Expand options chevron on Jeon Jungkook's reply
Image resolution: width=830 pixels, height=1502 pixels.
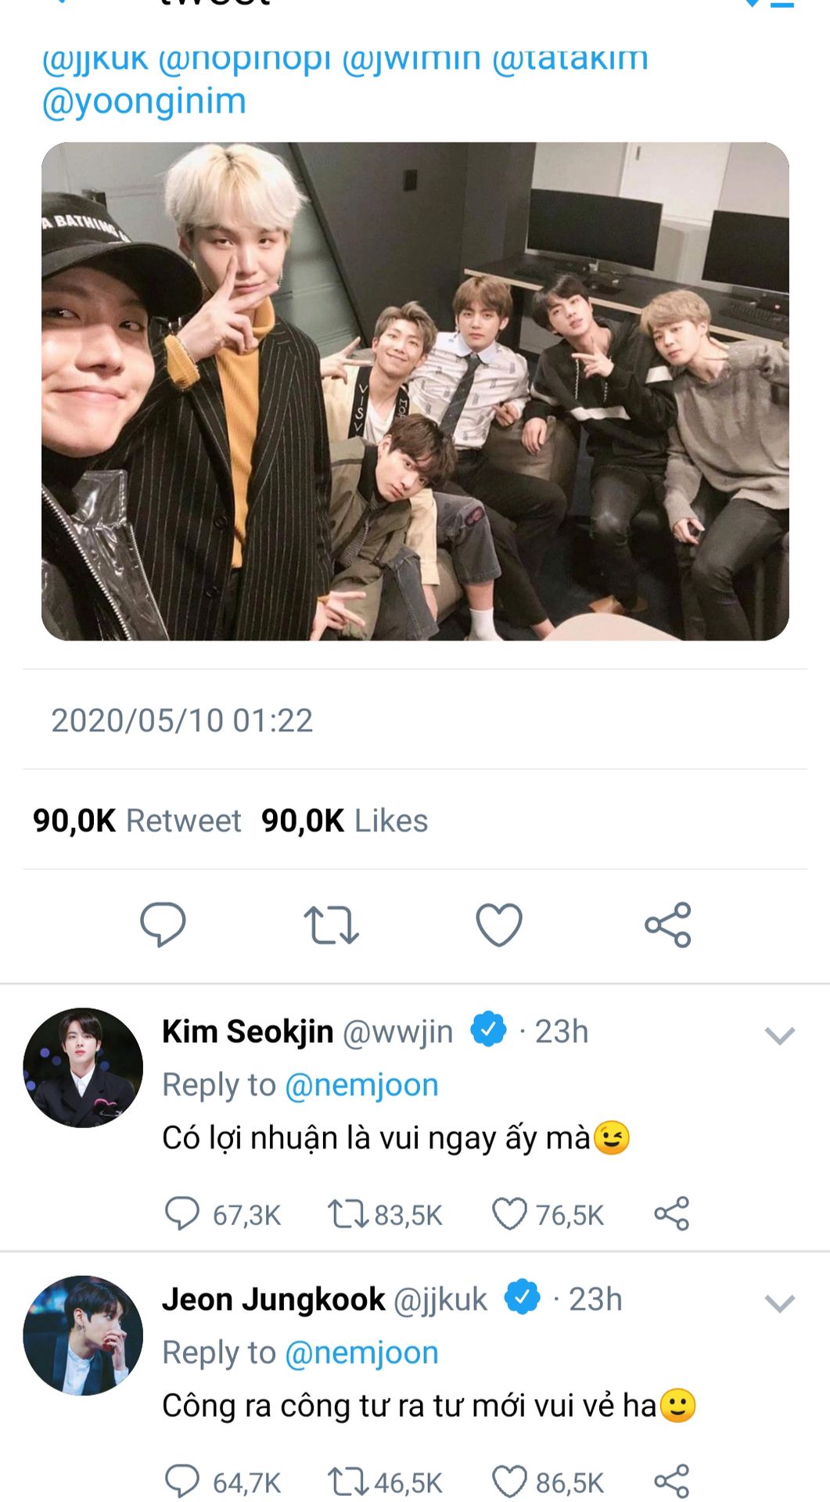pos(779,1303)
